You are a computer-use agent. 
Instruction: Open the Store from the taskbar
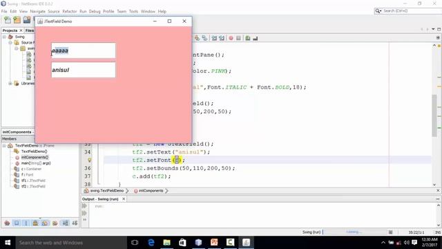(x=182, y=243)
